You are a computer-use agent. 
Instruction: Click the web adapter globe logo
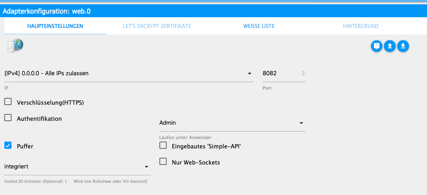tap(15, 46)
